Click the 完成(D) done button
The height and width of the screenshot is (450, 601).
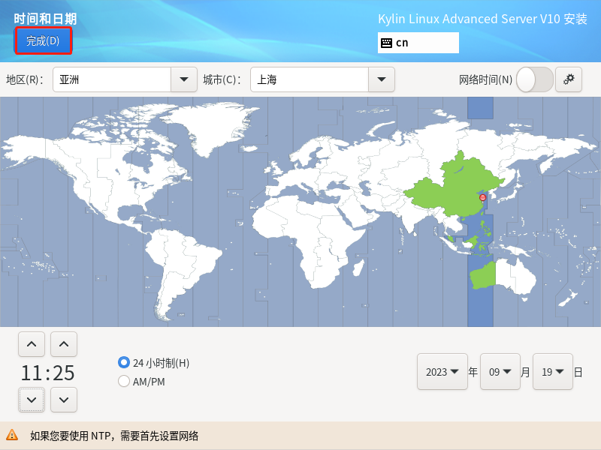click(43, 40)
